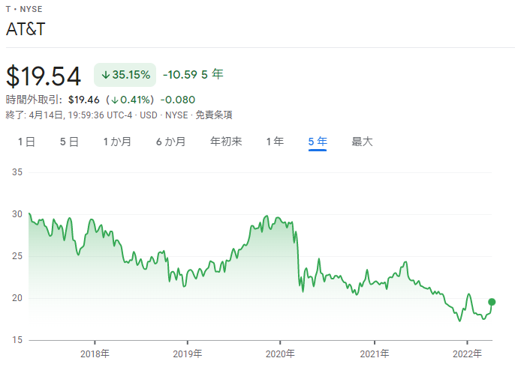Click the 30 y-axis label
Screen dimensions: 515x367
[x=17, y=214]
